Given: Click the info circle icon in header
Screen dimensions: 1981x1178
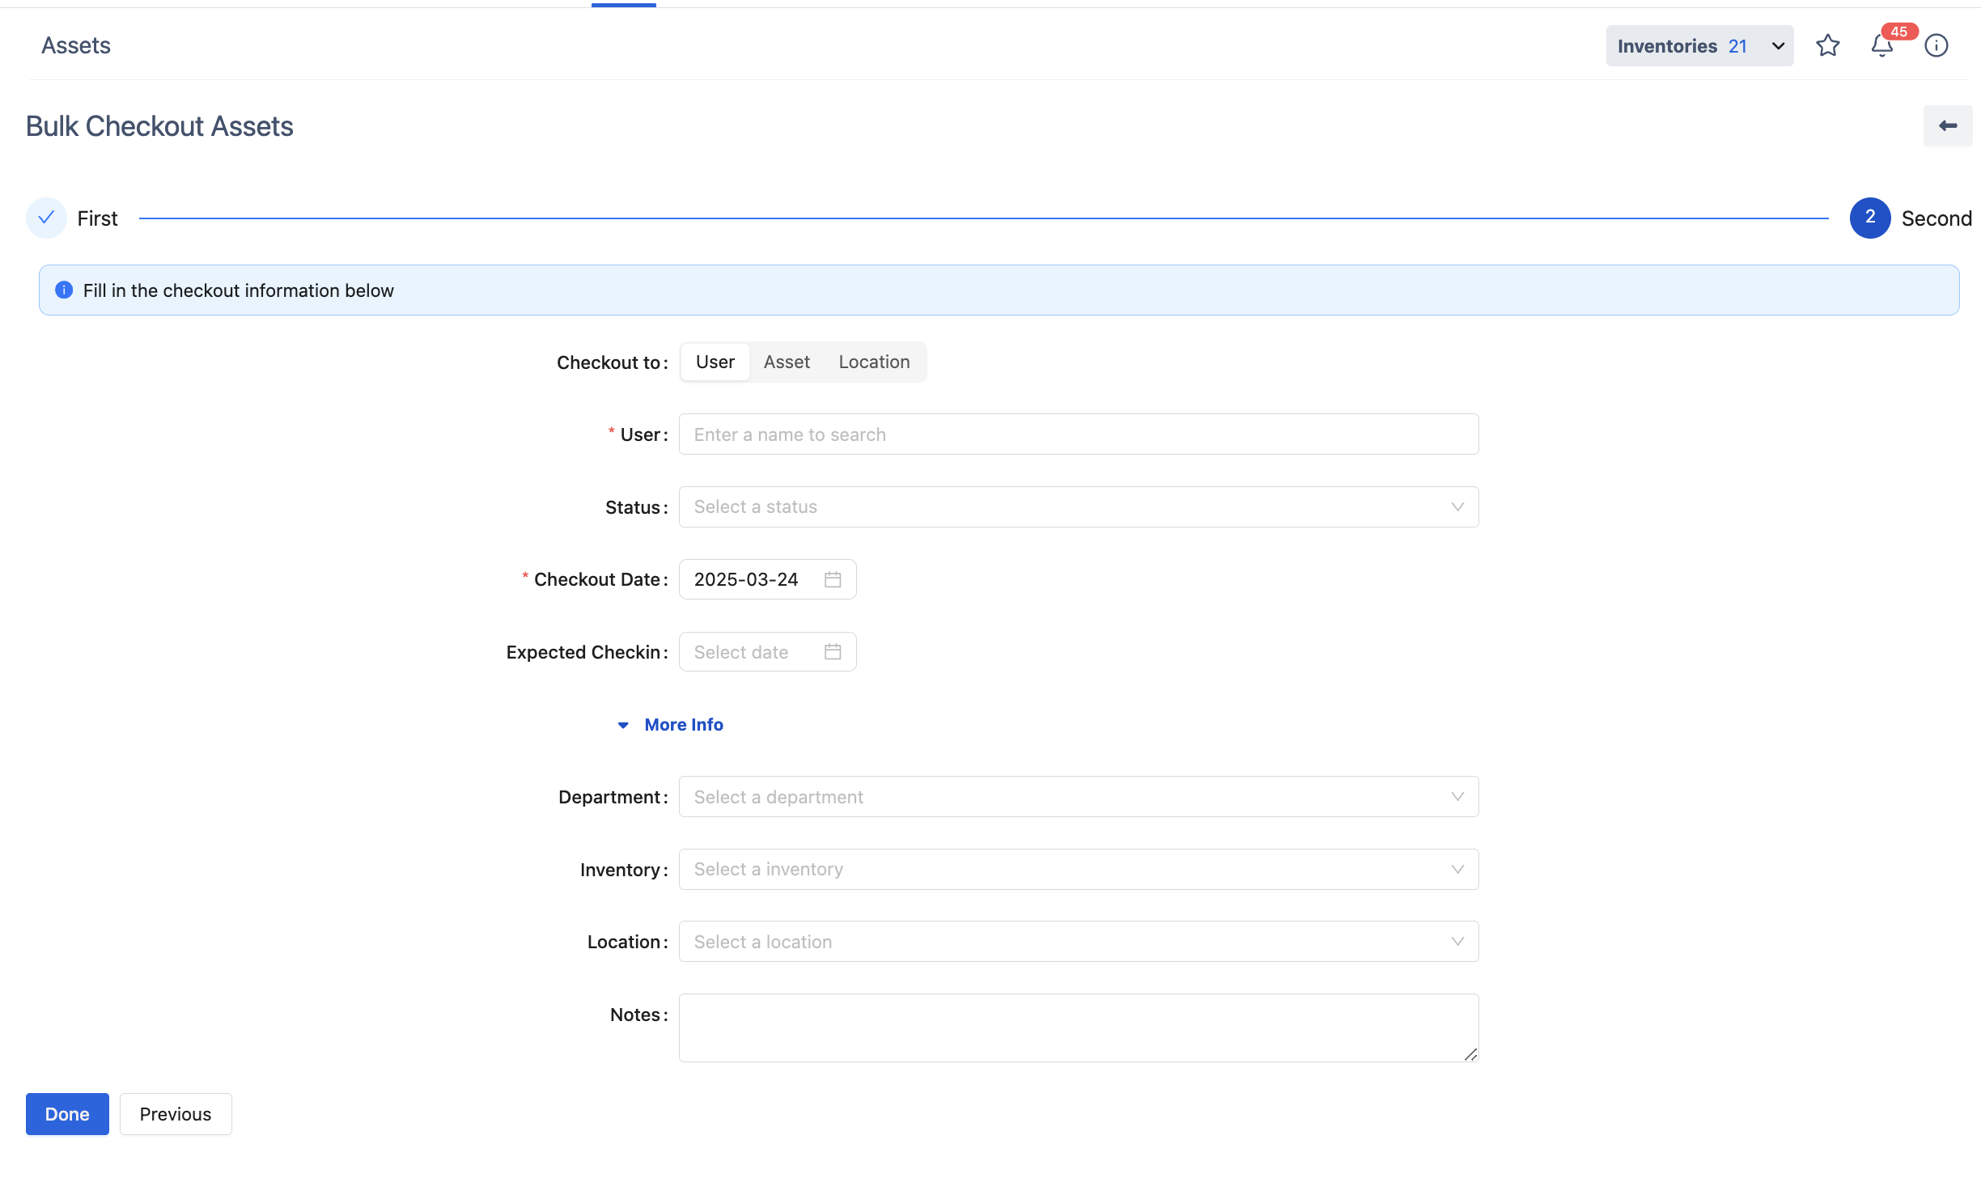Looking at the screenshot, I should (x=1936, y=45).
